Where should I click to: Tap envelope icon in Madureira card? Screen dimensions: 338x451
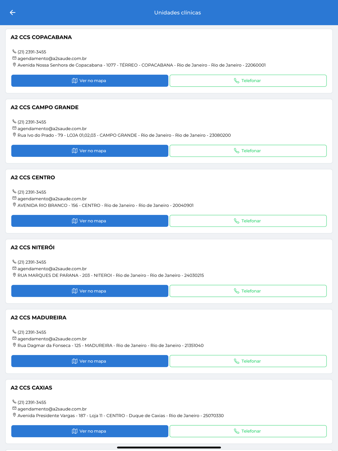pos(14,338)
